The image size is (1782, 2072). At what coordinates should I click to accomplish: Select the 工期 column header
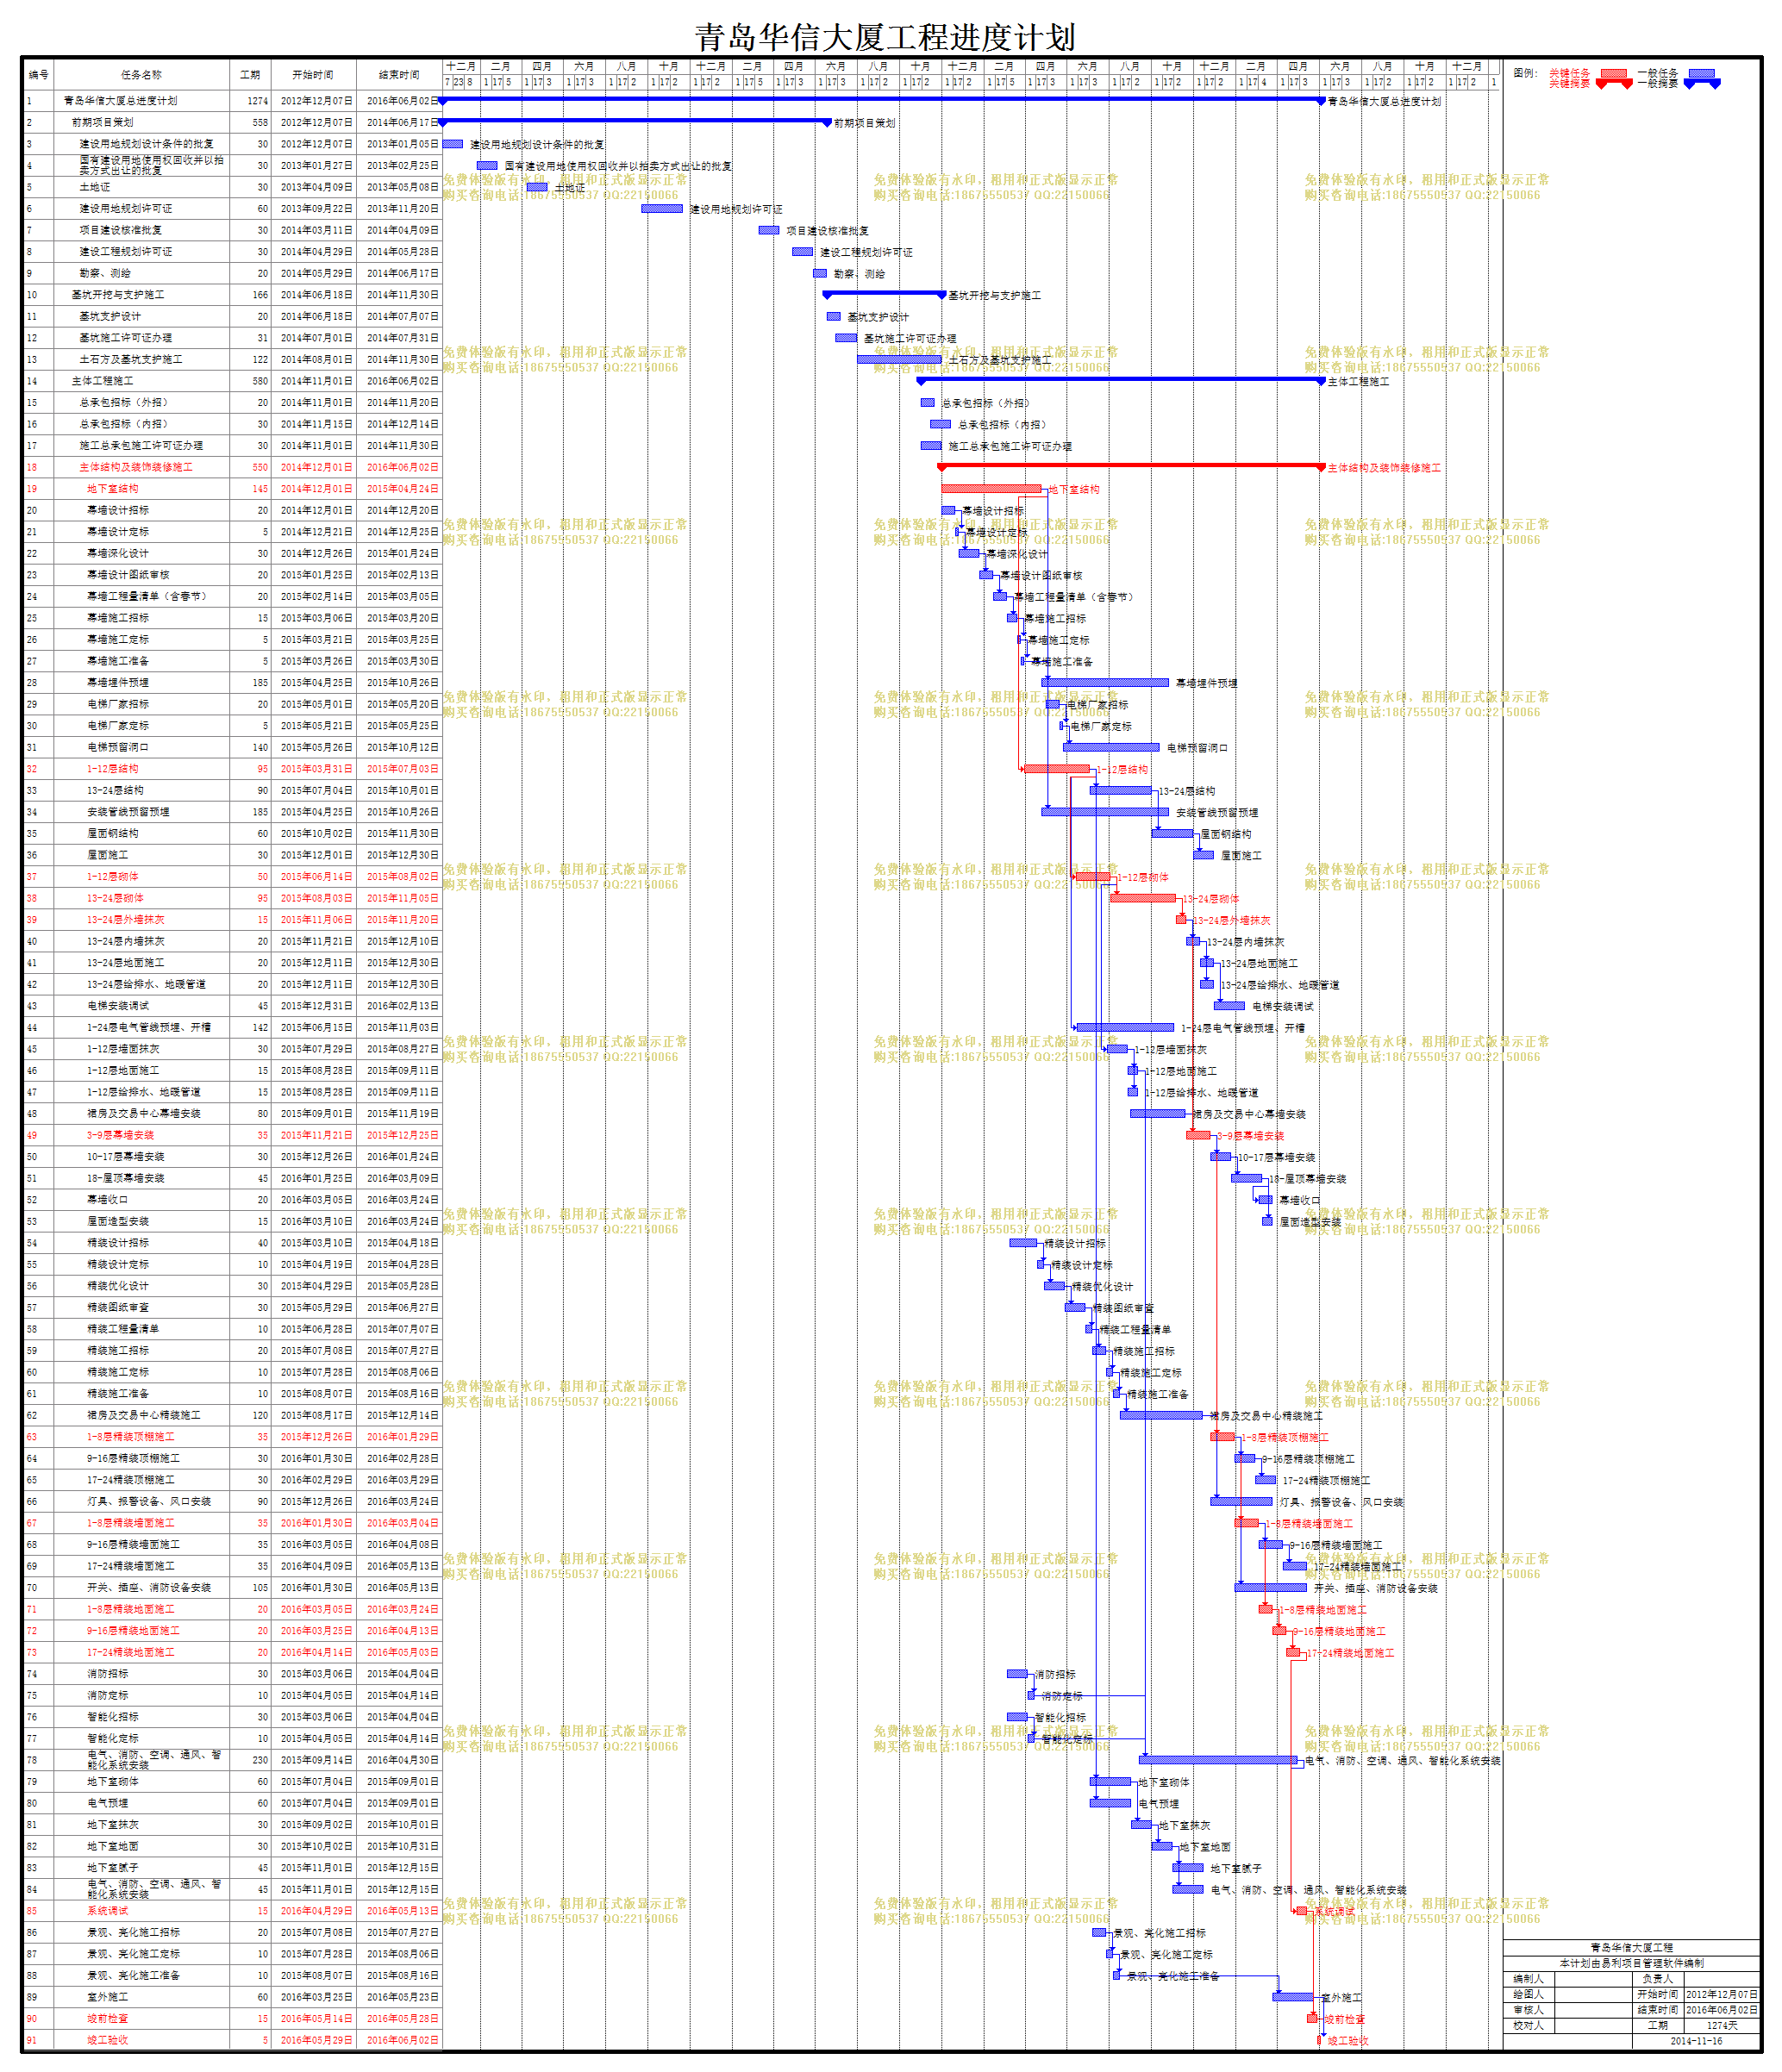coord(250,75)
